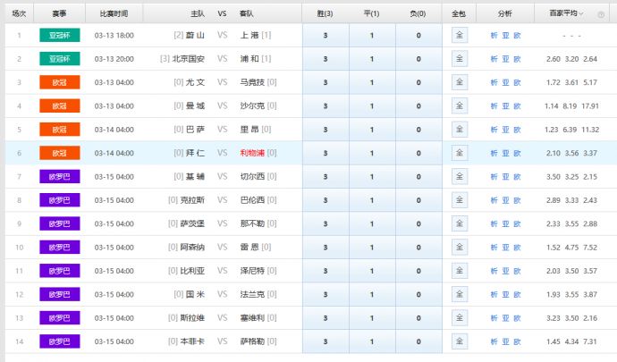Viewport: 617px width, 362px height.
Task: Click the 欧冠 badge in match 5
Action: (x=60, y=129)
